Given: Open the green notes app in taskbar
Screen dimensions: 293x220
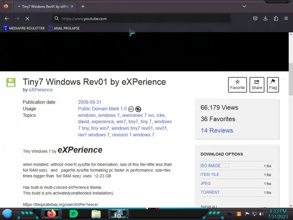Looking at the screenshot, I should tap(74, 214).
